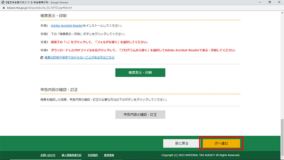Open the 帳票の印刷や保存 help link

pos(80,58)
